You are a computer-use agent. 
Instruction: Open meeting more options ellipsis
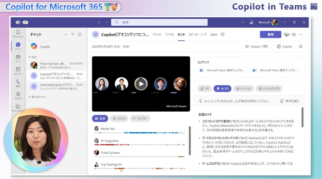(301, 34)
